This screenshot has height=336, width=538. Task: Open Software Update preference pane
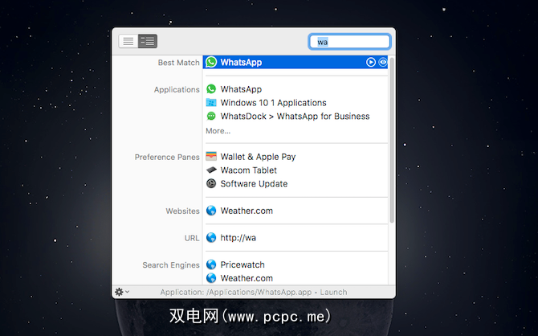pos(254,184)
